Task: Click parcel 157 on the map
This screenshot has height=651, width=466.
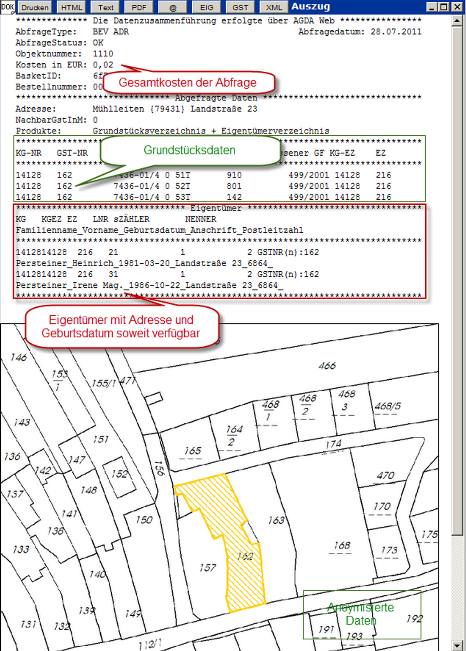Action: tap(207, 568)
